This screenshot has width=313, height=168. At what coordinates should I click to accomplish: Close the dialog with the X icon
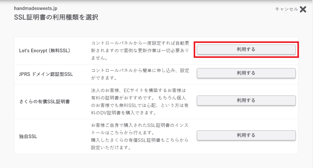click(303, 9)
